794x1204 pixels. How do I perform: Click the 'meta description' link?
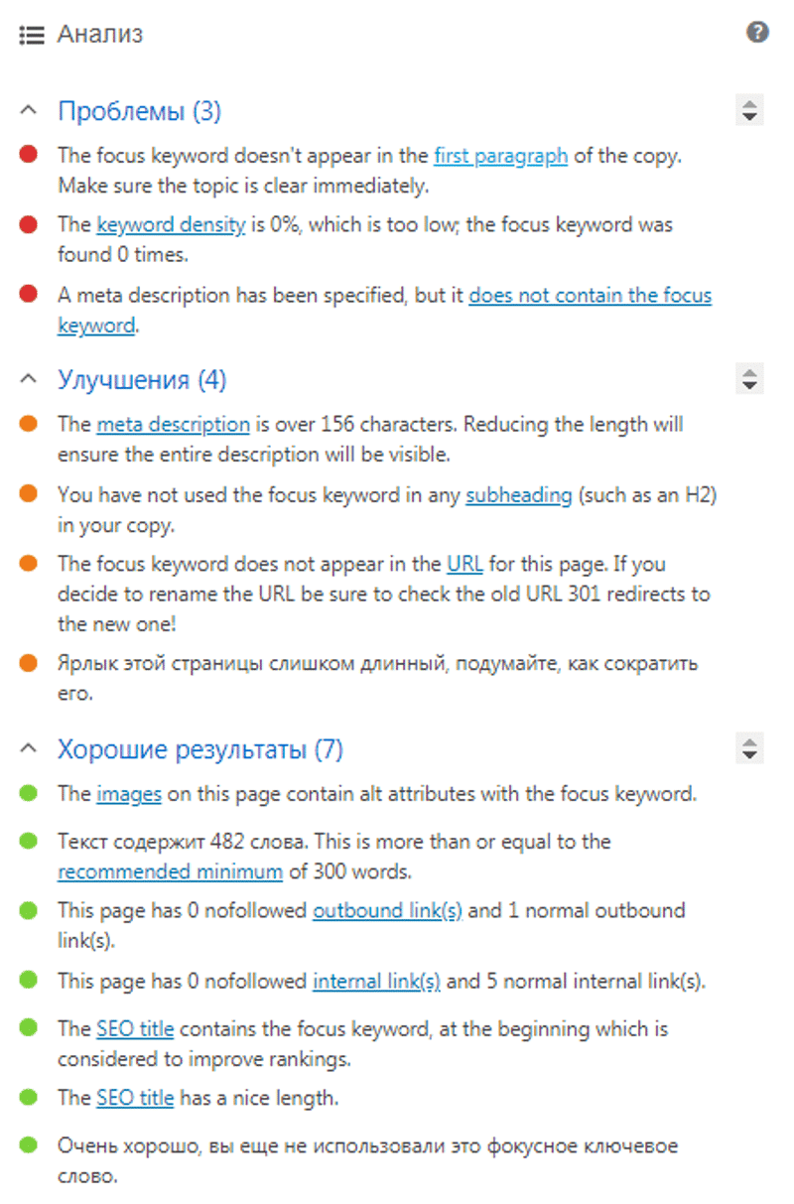click(173, 425)
